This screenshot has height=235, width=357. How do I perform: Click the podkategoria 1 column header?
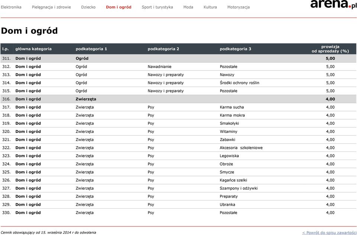click(91, 49)
